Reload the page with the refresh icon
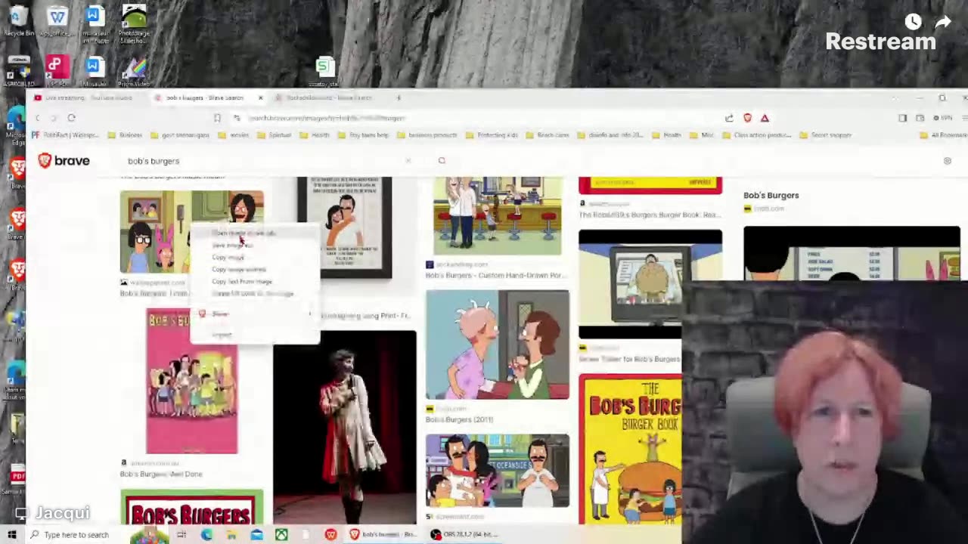Viewport: 968px width, 544px height. coord(71,118)
